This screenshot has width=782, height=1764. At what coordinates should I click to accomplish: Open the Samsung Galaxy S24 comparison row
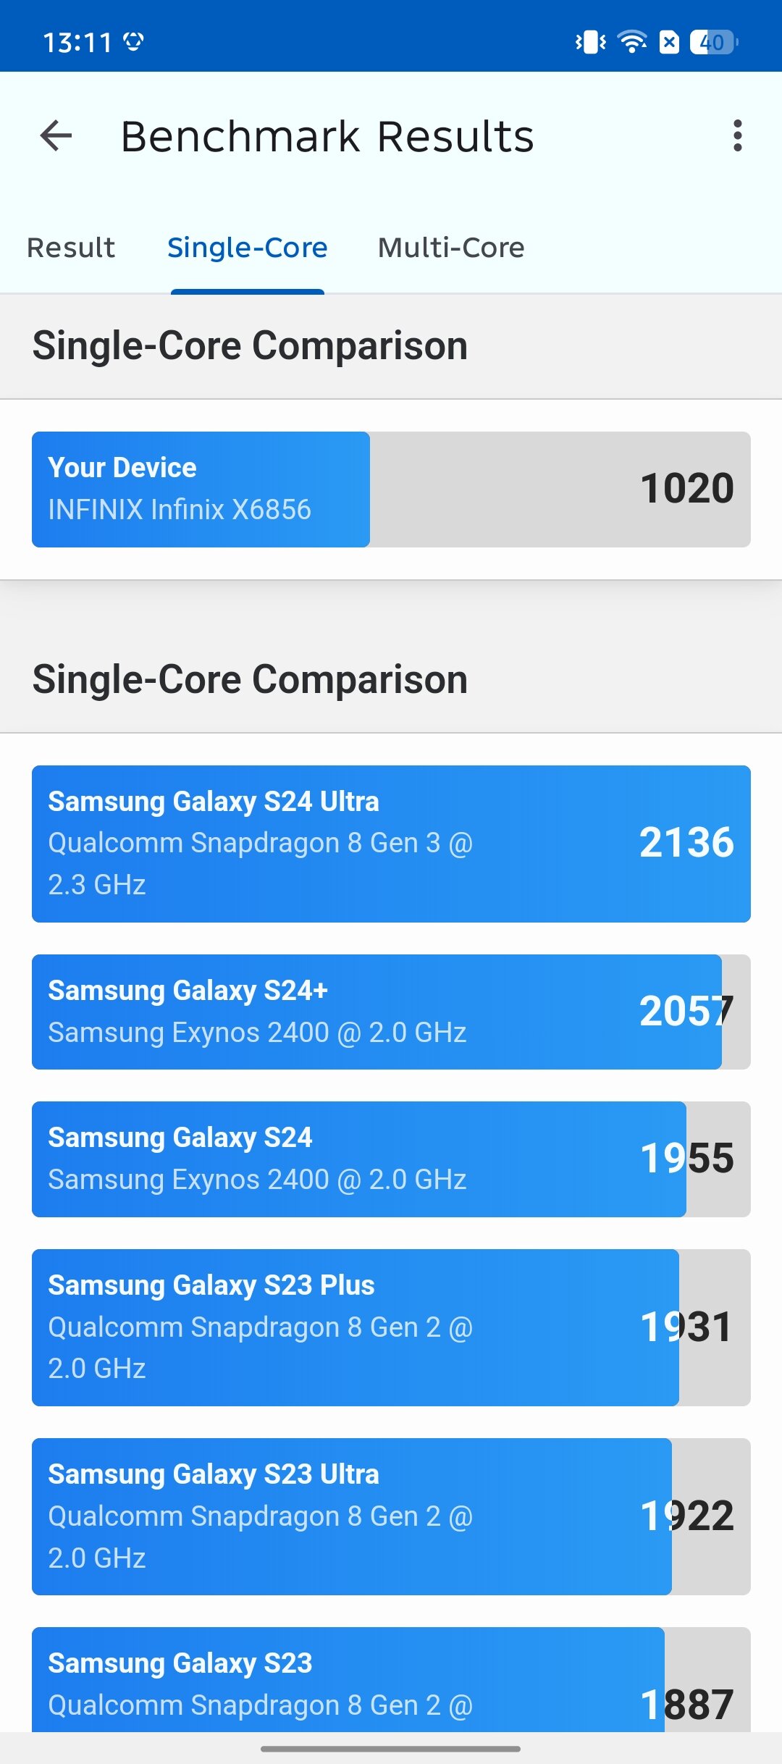coord(391,1159)
